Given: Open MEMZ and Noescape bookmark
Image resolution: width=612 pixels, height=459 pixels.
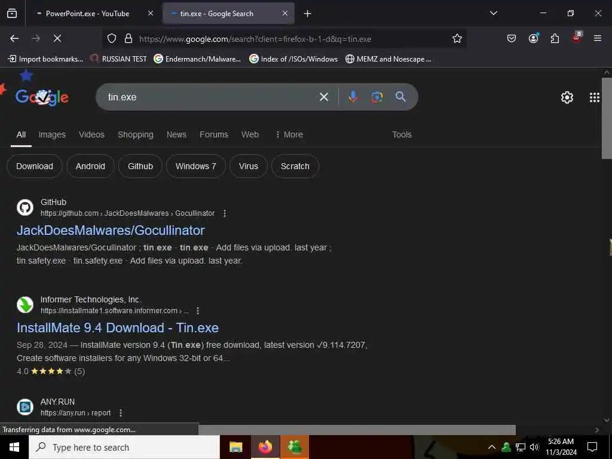Looking at the screenshot, I should click(x=388, y=59).
